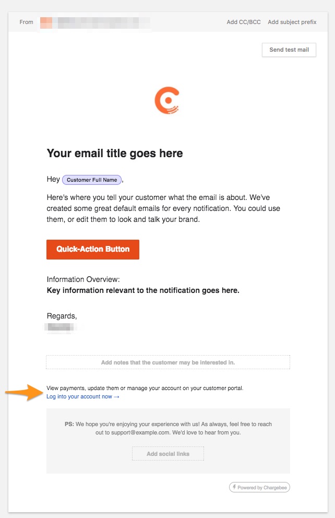Click the orange Chargebee logo
Viewport: 335px width, 518px height.
(x=167, y=101)
